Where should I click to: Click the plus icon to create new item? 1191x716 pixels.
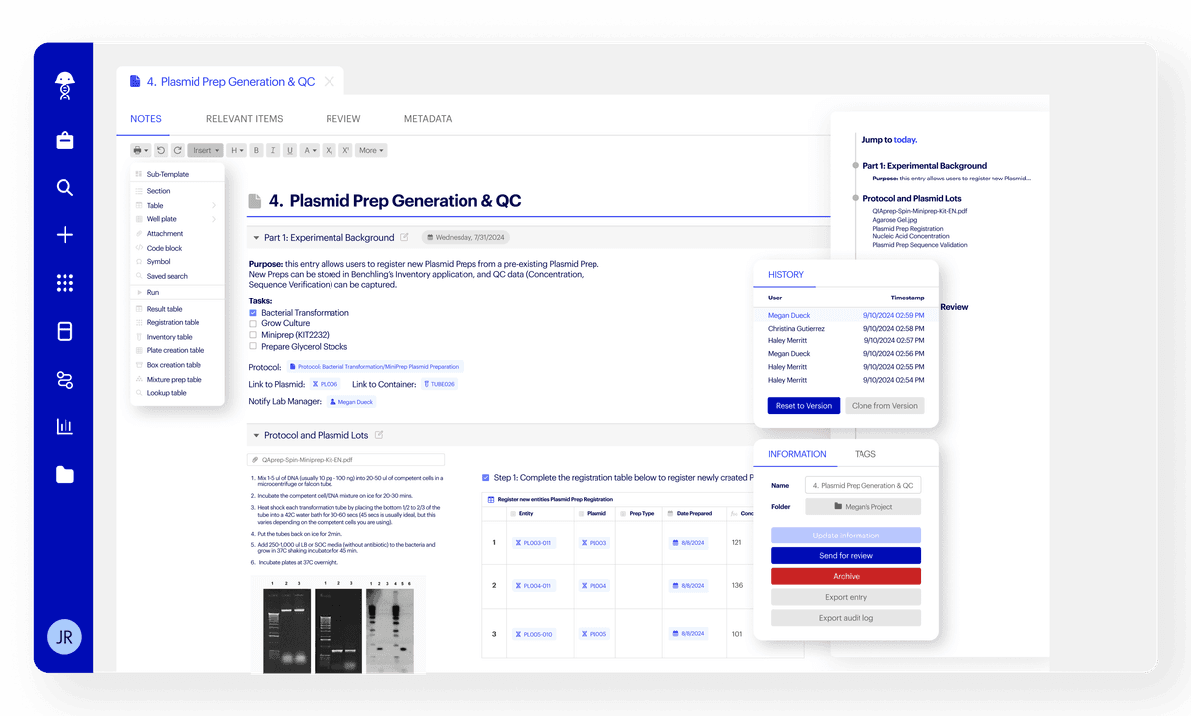[x=64, y=235]
